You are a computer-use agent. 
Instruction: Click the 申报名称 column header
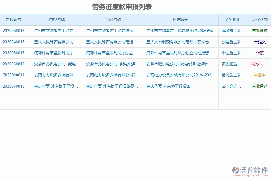click(x=56, y=20)
